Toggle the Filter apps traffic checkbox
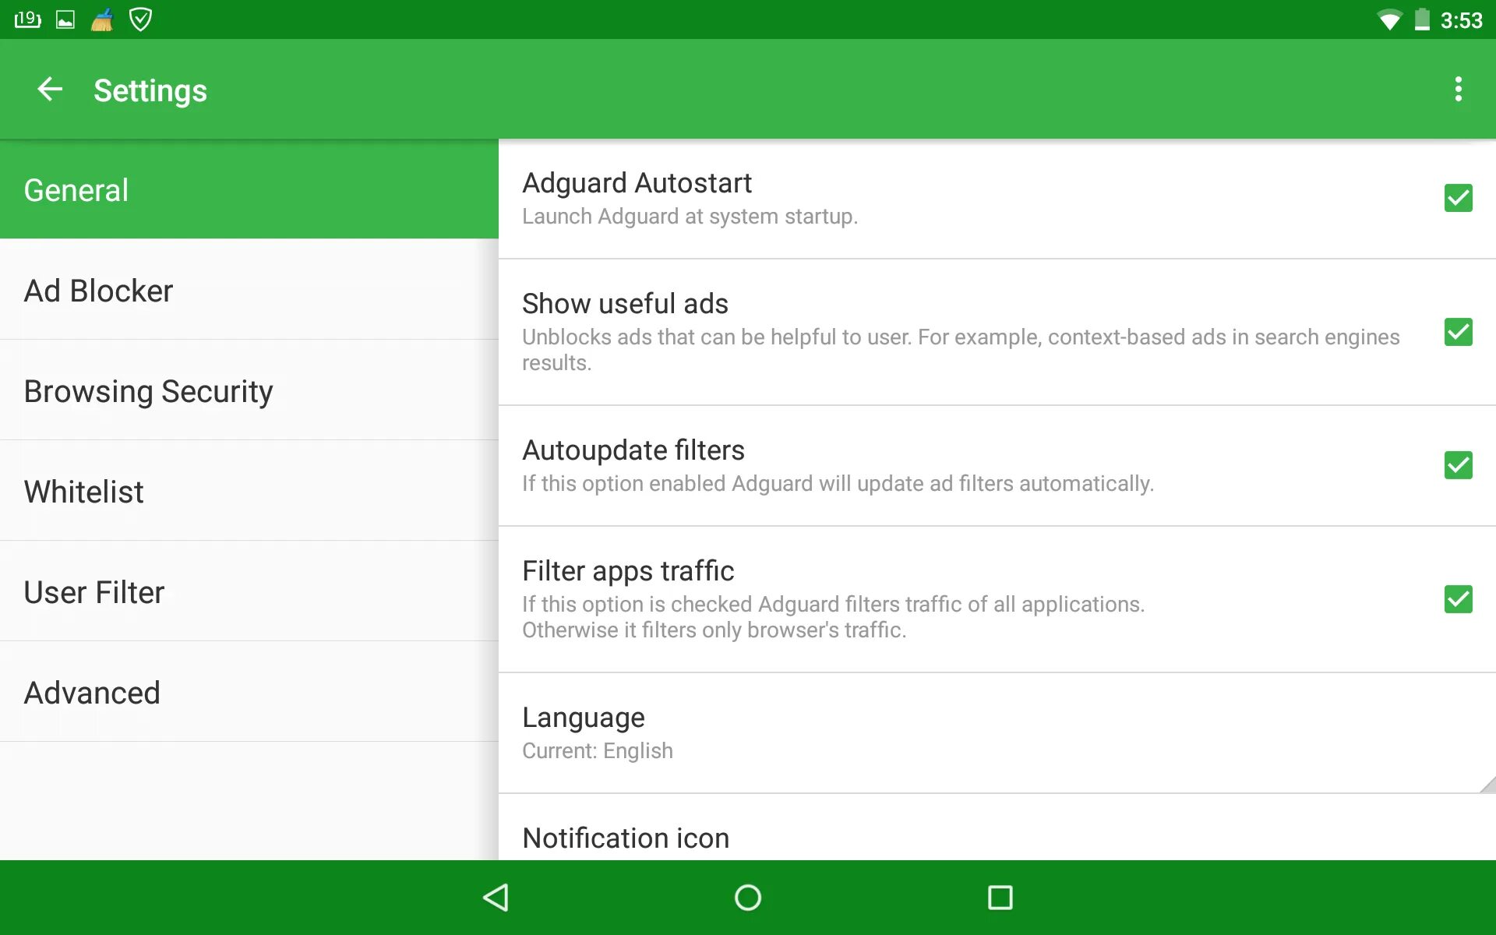This screenshot has height=935, width=1496. pyautogui.click(x=1457, y=599)
